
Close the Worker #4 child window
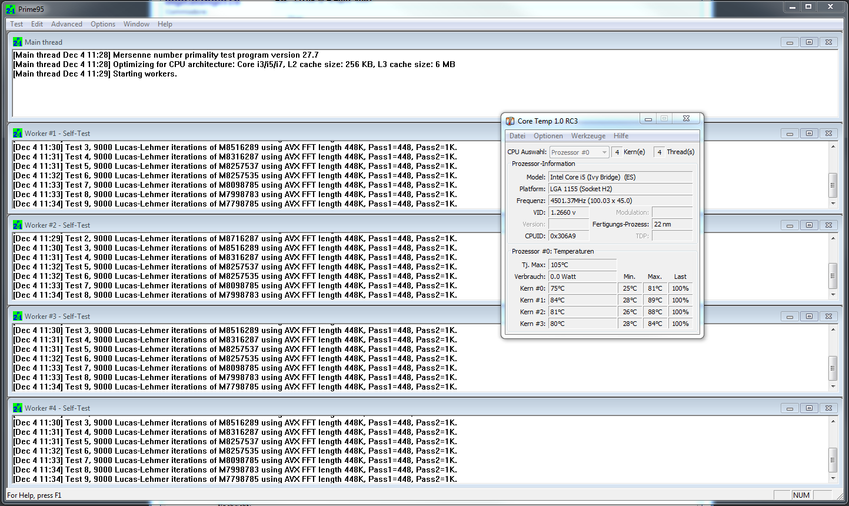[828, 408]
